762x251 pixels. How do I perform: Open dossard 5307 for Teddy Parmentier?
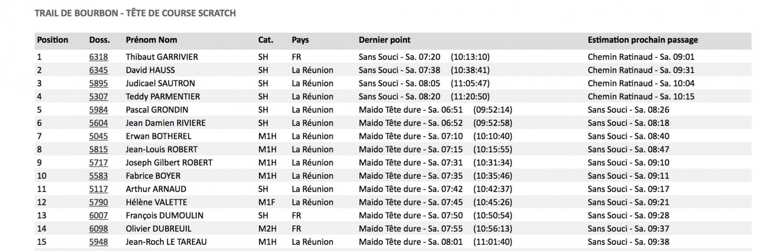[99, 97]
